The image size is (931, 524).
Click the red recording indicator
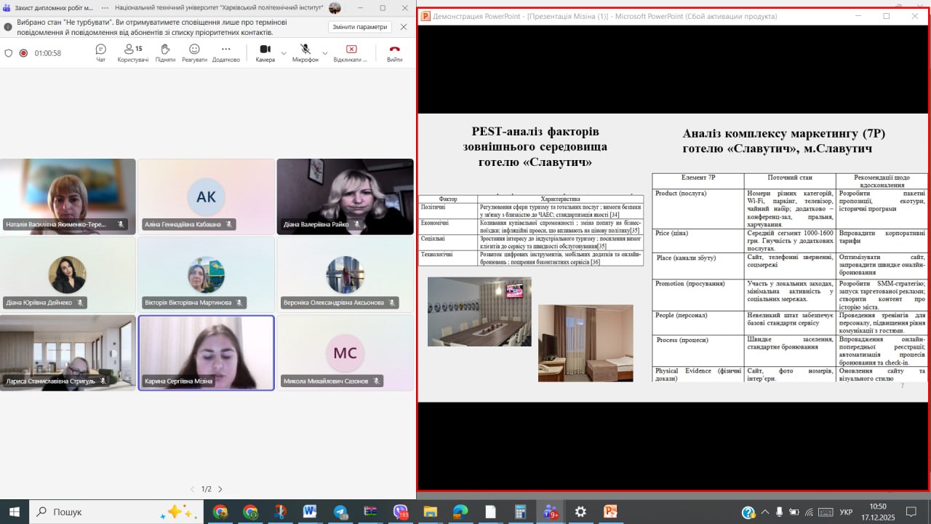(x=23, y=53)
